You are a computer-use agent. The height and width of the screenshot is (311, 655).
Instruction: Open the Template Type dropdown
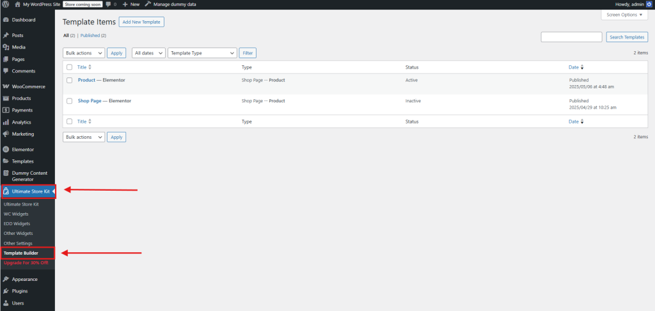click(x=202, y=53)
